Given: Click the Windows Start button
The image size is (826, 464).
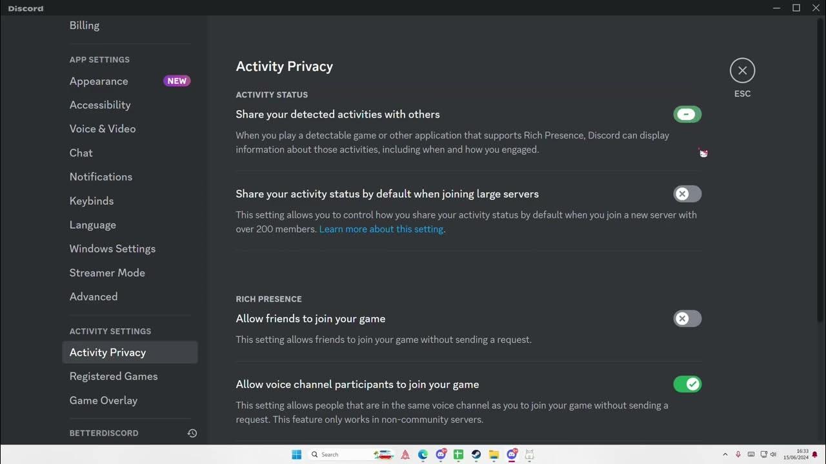Looking at the screenshot, I should tap(296, 454).
